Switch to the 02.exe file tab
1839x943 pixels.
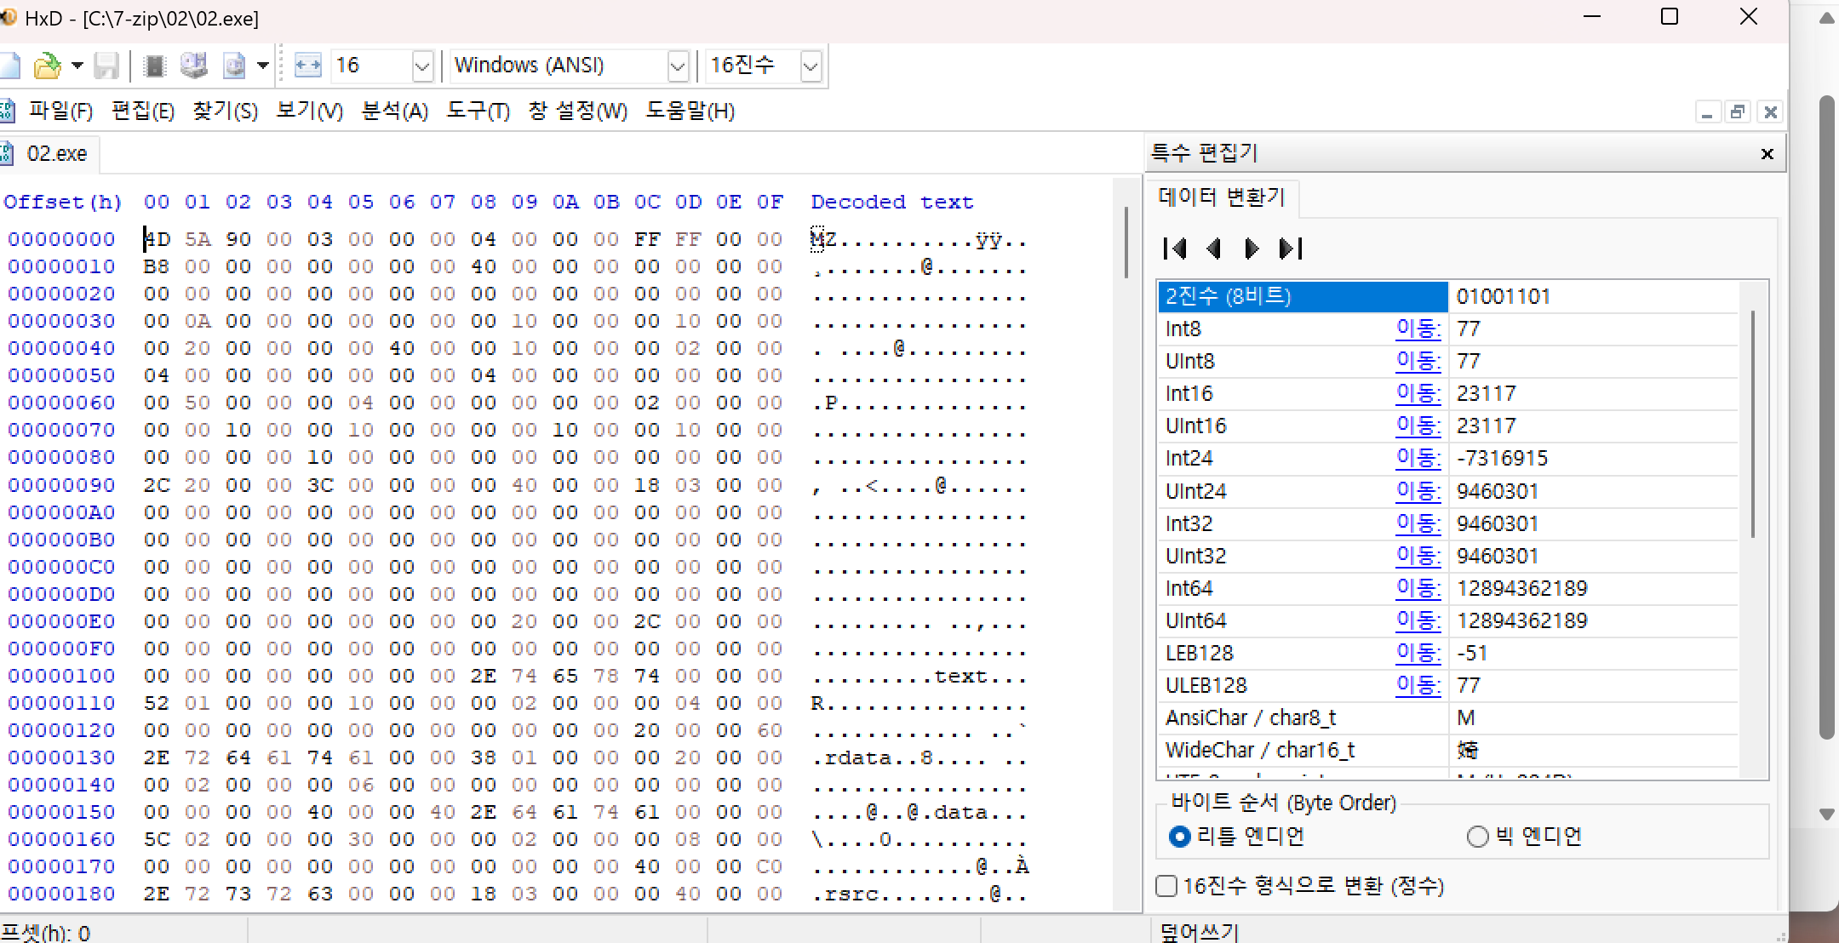(x=56, y=154)
